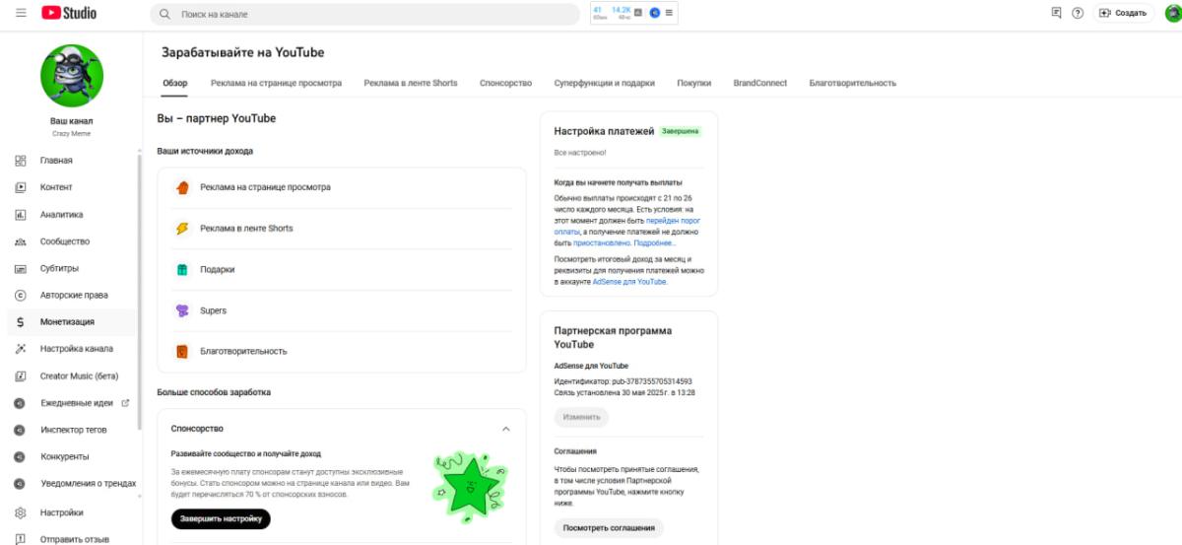Click the Завершить настройку button
1182x545 pixels.
(221, 519)
